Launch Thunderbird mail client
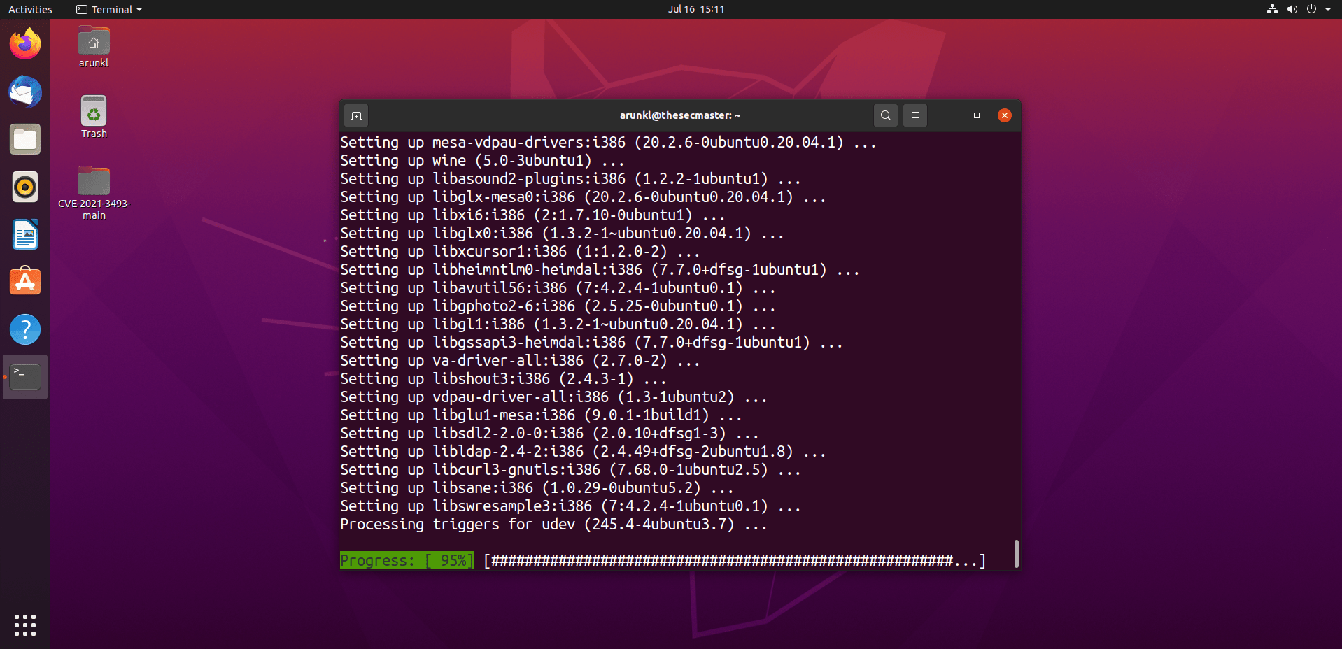The image size is (1342, 649). pos(25,92)
